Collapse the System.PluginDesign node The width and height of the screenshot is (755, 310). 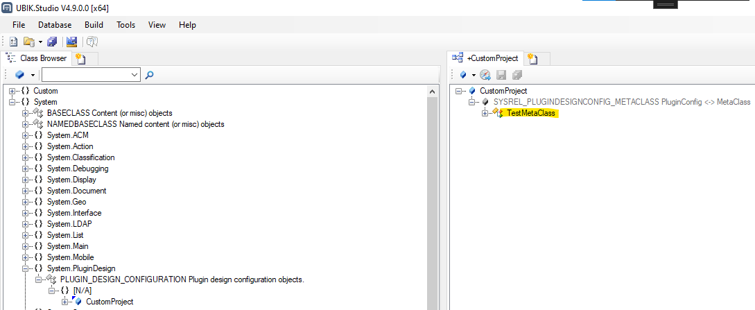point(26,268)
